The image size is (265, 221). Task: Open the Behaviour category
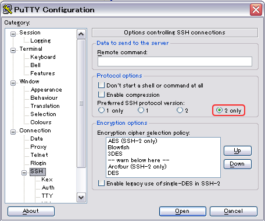[x=44, y=98]
